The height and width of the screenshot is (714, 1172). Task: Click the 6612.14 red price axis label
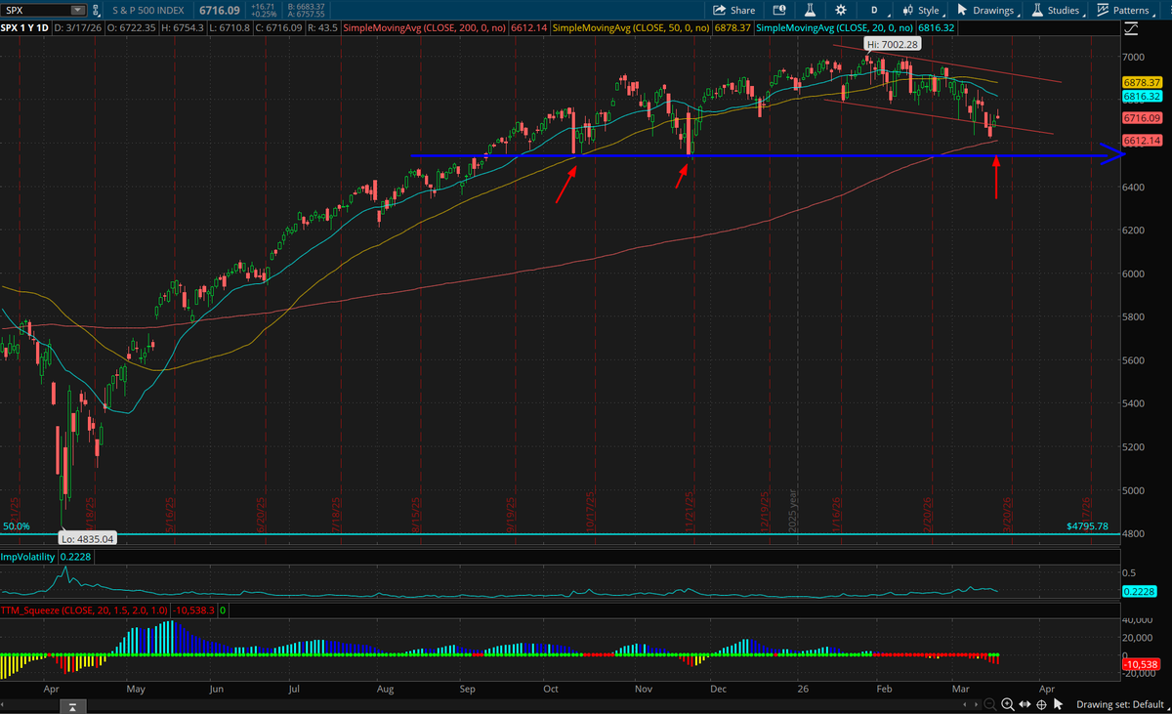click(1141, 141)
